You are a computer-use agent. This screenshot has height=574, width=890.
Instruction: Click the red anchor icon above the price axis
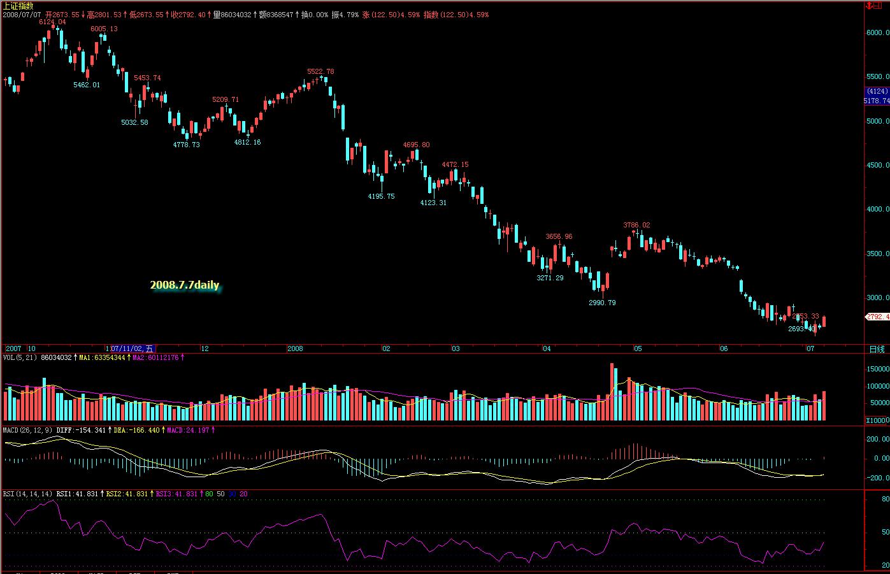869,5
